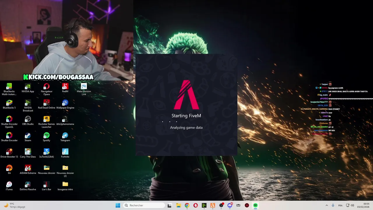Select the Fortnite desktop icon

(x=65, y=153)
